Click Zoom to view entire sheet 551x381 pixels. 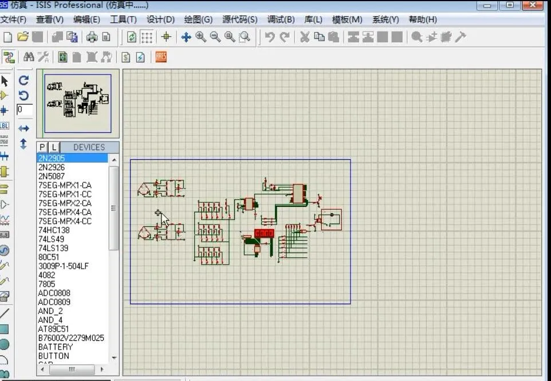(230, 37)
